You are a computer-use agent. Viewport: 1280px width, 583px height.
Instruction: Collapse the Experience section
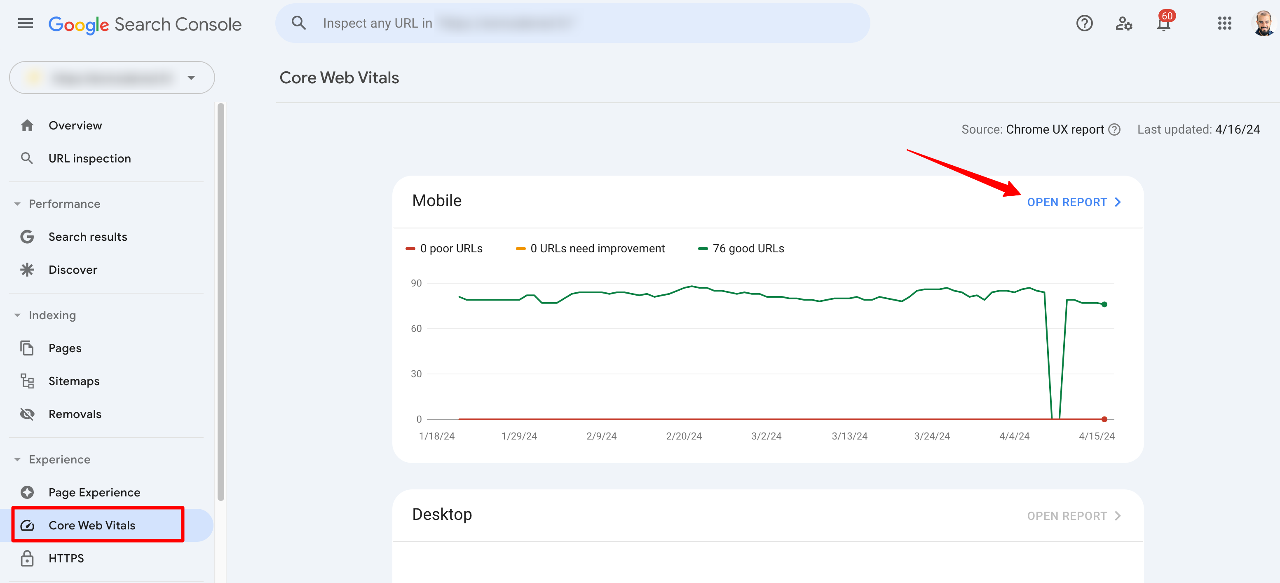pos(17,459)
